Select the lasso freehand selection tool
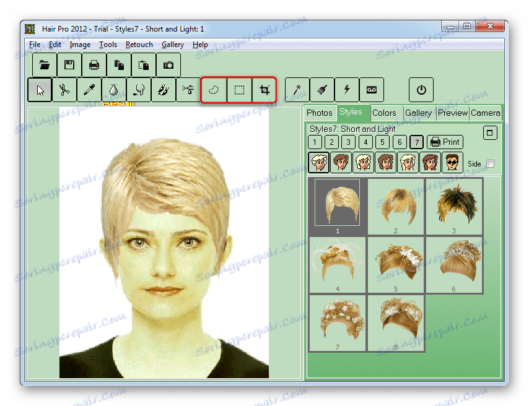529x406 pixels. click(x=214, y=90)
